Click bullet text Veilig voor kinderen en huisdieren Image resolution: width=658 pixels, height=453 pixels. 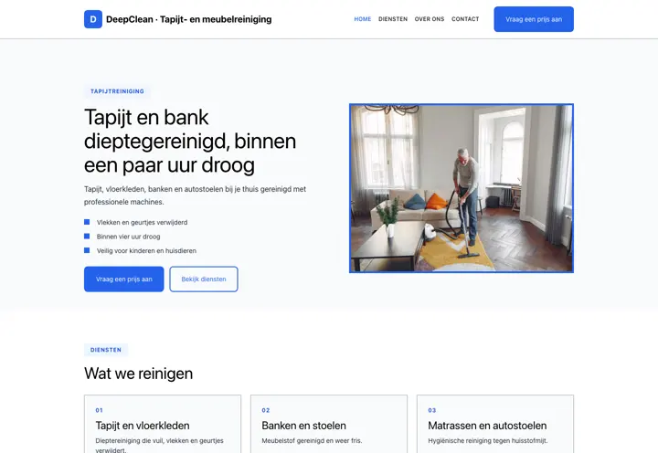coord(146,251)
